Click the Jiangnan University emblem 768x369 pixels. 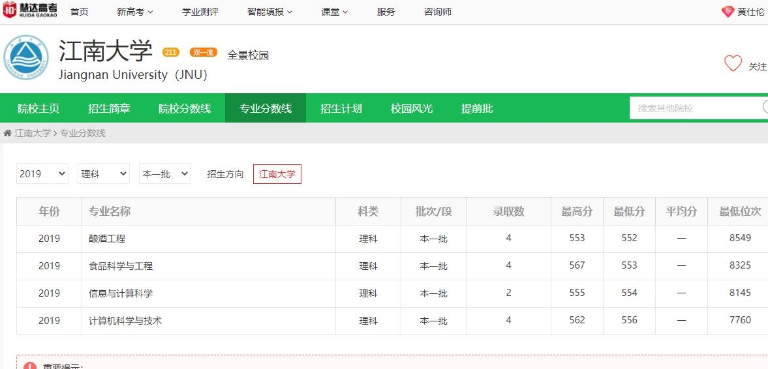point(26,57)
